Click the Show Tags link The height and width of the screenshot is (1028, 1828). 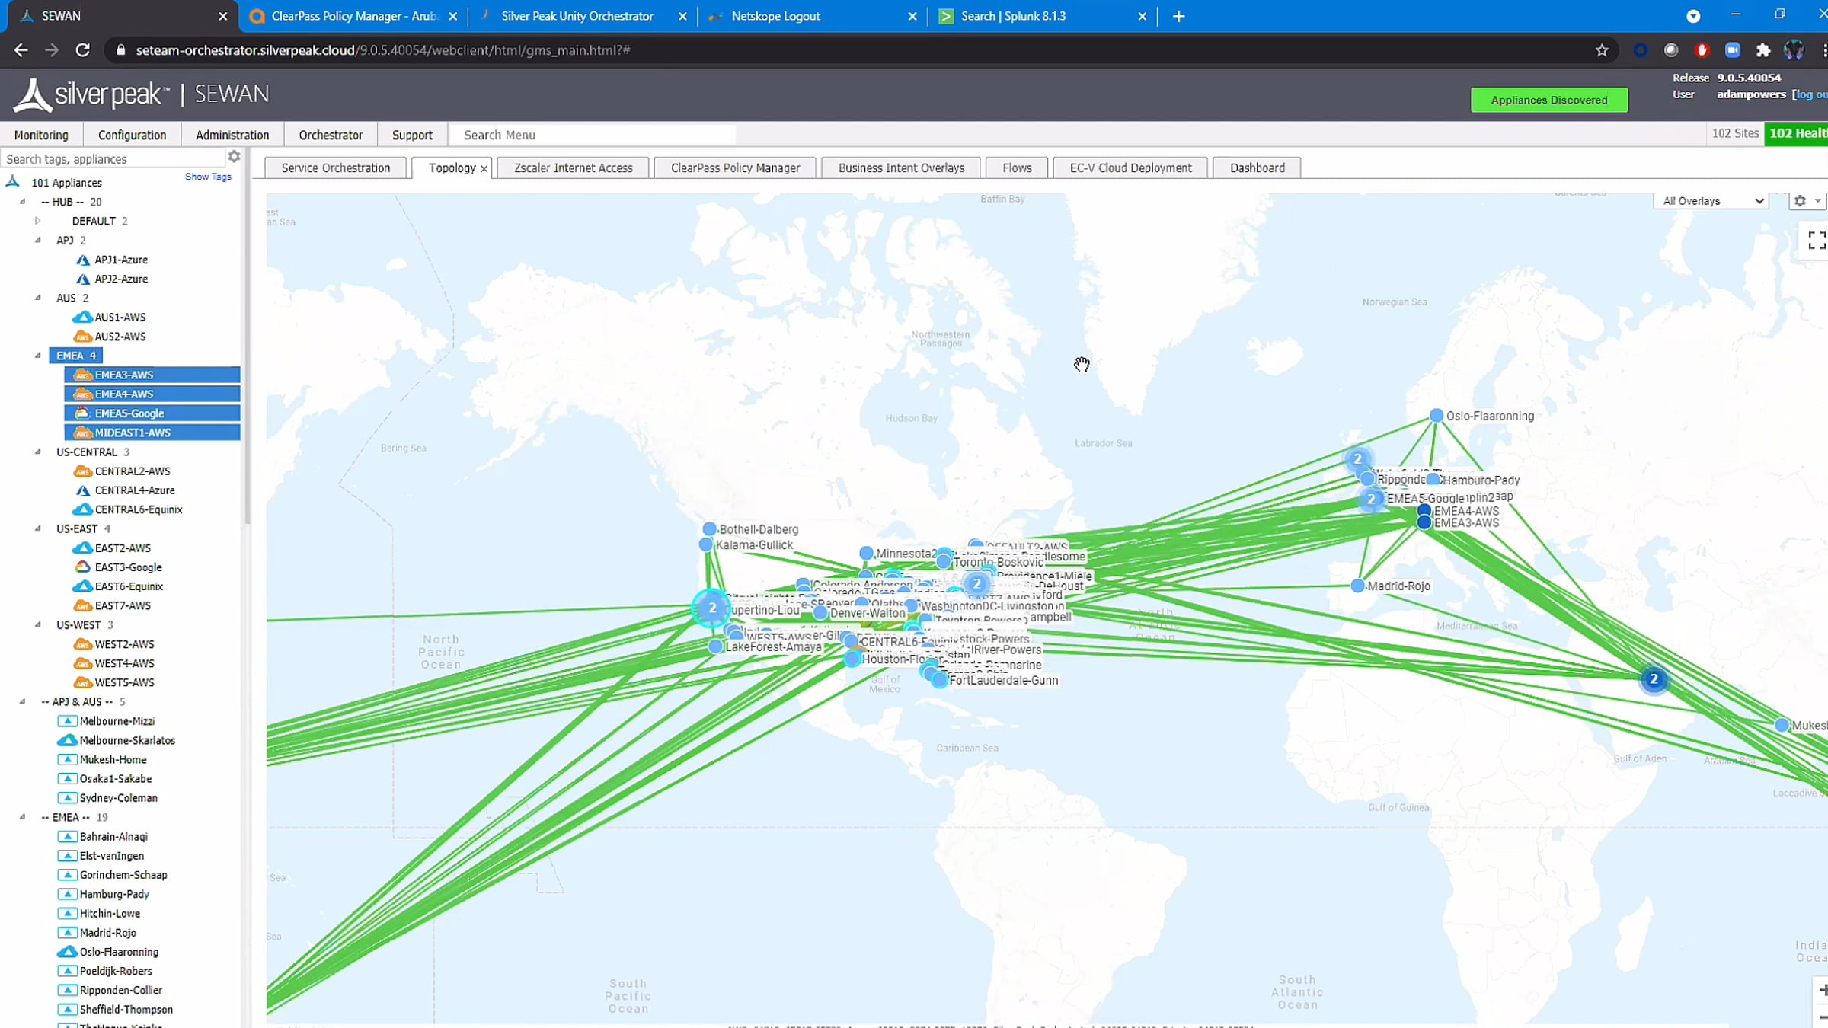pos(208,177)
